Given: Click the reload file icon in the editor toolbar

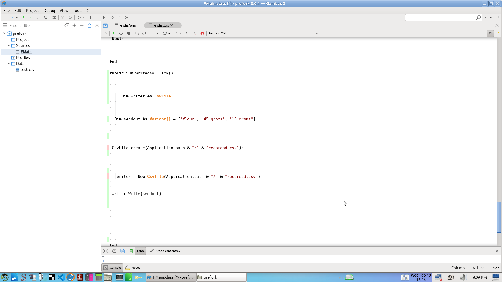Looking at the screenshot, I should 121,33.
